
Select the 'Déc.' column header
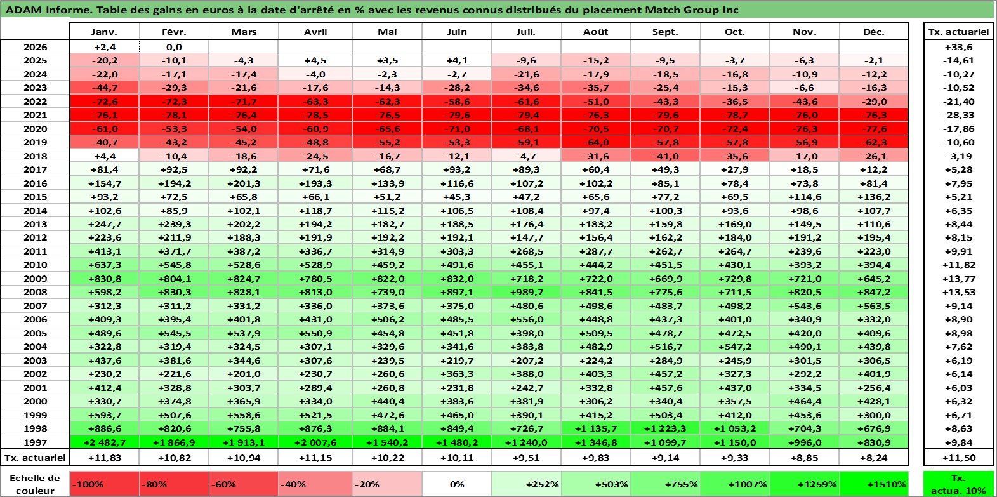874,32
